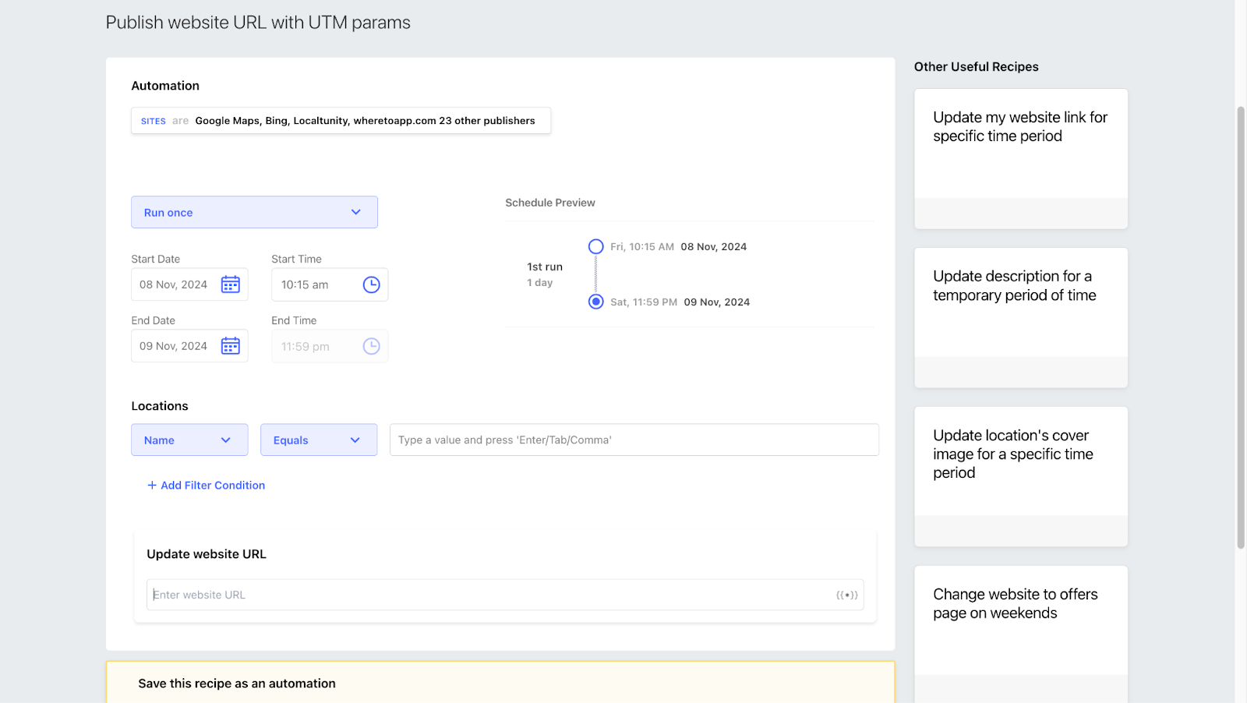Click the plus icon beside Add Filter Condition
Screen dimensions: 1247x703
pos(152,485)
